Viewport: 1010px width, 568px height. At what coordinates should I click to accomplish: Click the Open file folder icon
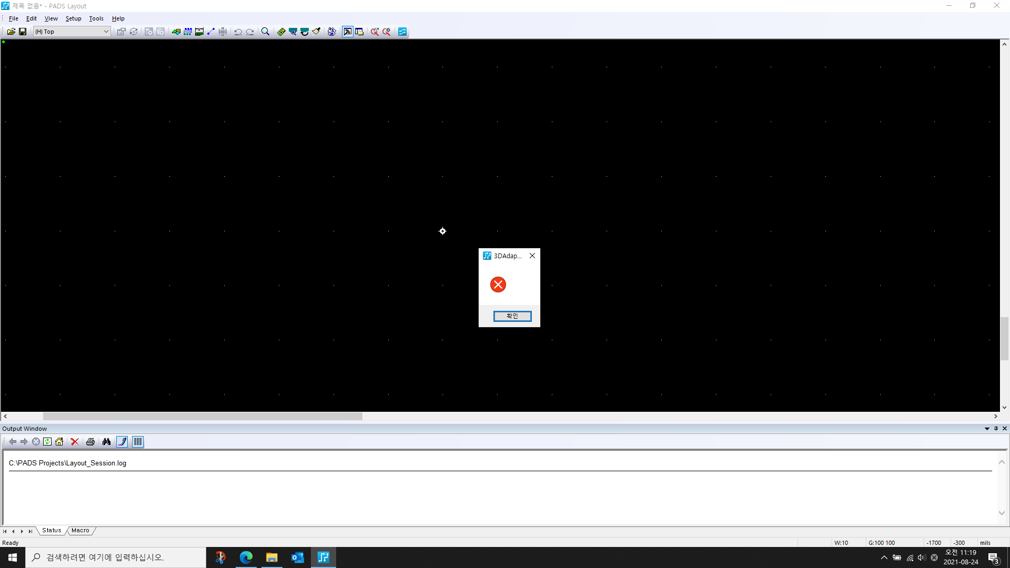pyautogui.click(x=11, y=32)
